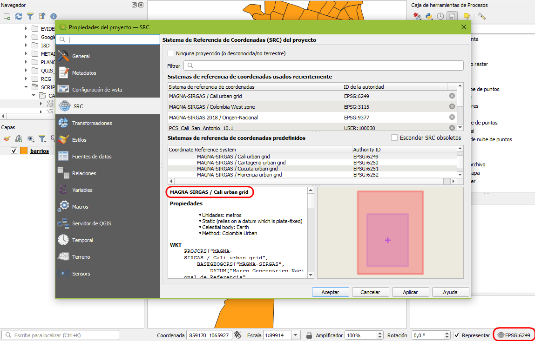Click the Filtrar CRS search field
535x341 pixels.
(324, 66)
